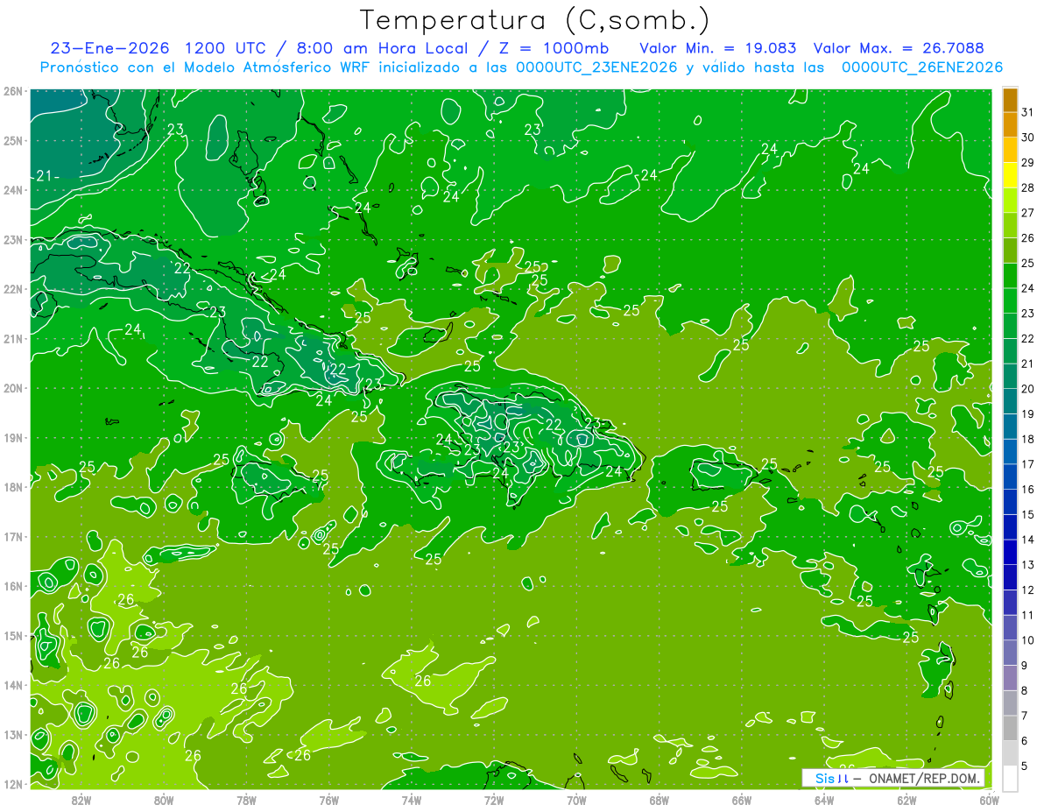
Task: Click the 74W longitude axis label
Action: coord(411,800)
